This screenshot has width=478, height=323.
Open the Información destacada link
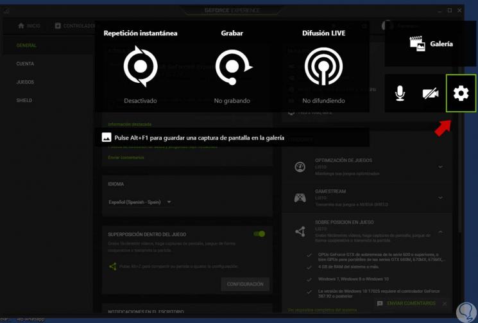[x=130, y=124]
